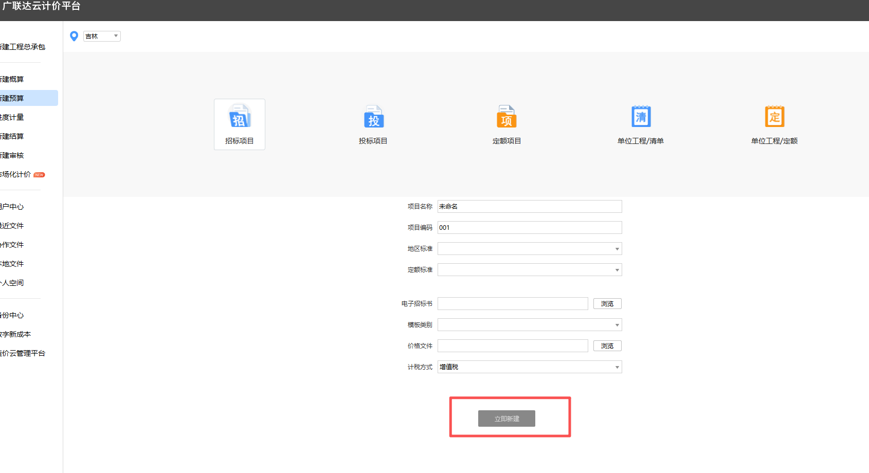
Task: Click 浏览 next to 价格文件
Action: (x=607, y=345)
